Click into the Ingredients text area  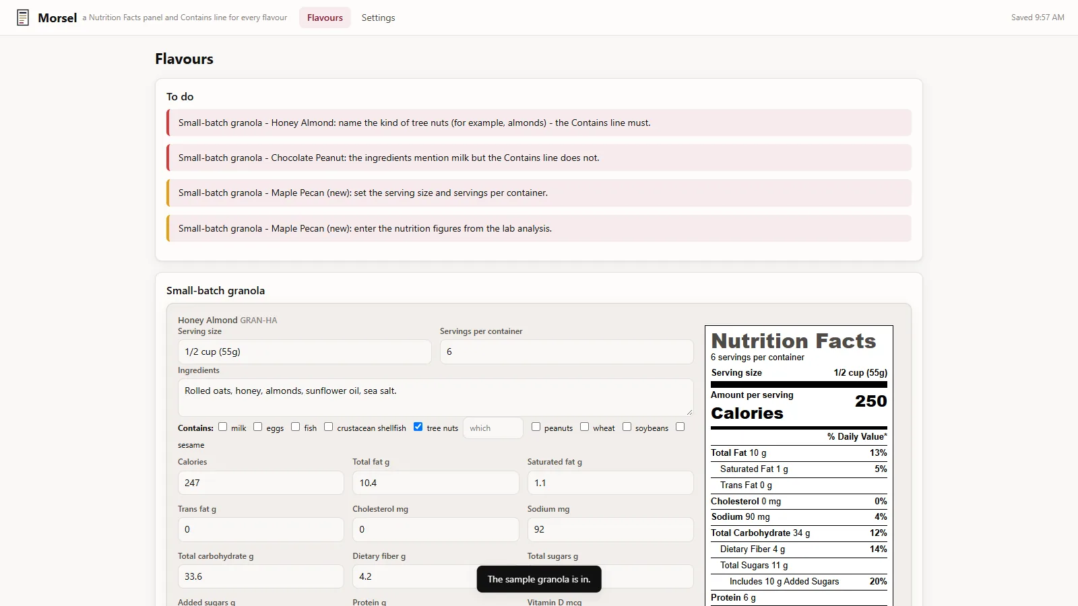(435, 397)
